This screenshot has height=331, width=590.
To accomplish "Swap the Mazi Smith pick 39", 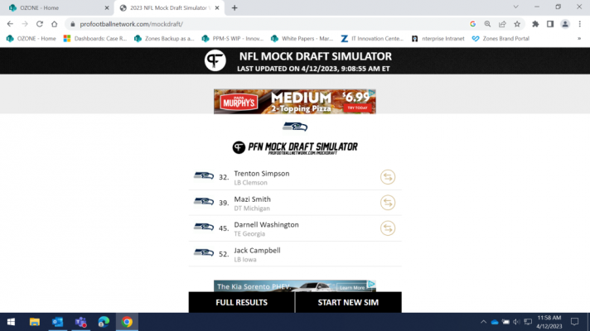I will click(x=388, y=203).
